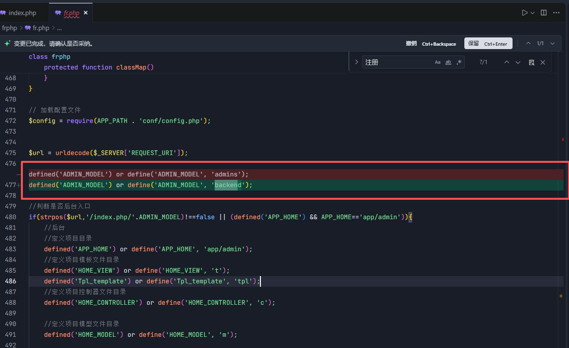Toggle Find in Selection icon
The image size is (569, 348).
pyautogui.click(x=532, y=62)
